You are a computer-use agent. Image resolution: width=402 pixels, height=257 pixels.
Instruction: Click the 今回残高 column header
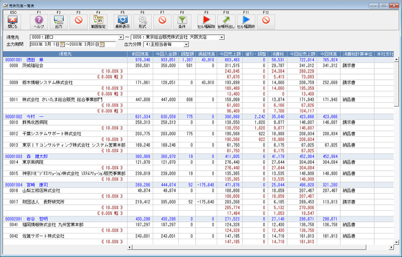[x=328, y=54]
